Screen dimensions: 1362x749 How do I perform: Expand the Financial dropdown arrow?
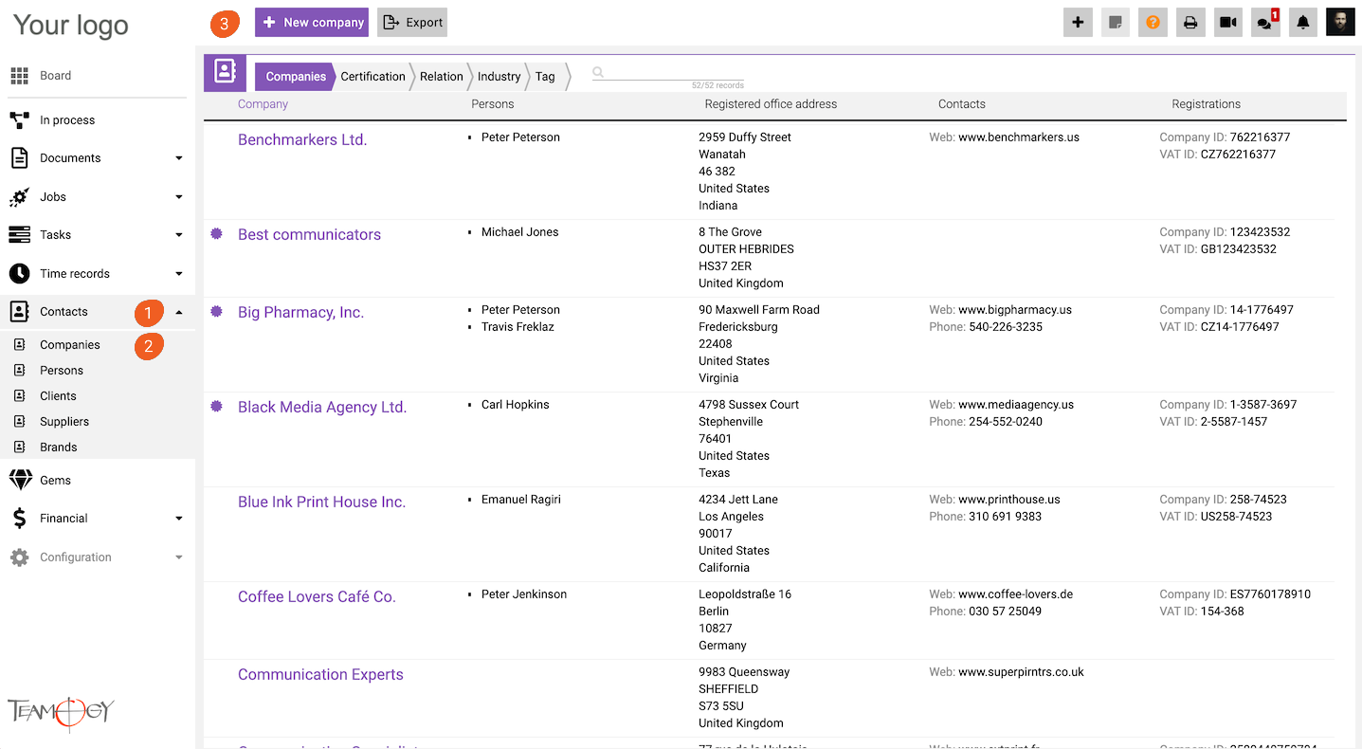(179, 519)
